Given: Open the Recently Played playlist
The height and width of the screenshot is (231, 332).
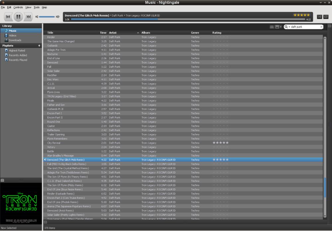Looking at the screenshot, I should click(x=21, y=60).
